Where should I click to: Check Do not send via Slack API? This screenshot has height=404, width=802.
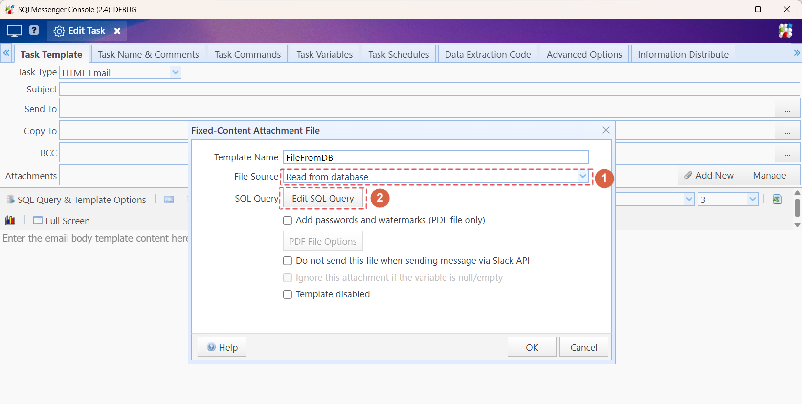point(288,261)
